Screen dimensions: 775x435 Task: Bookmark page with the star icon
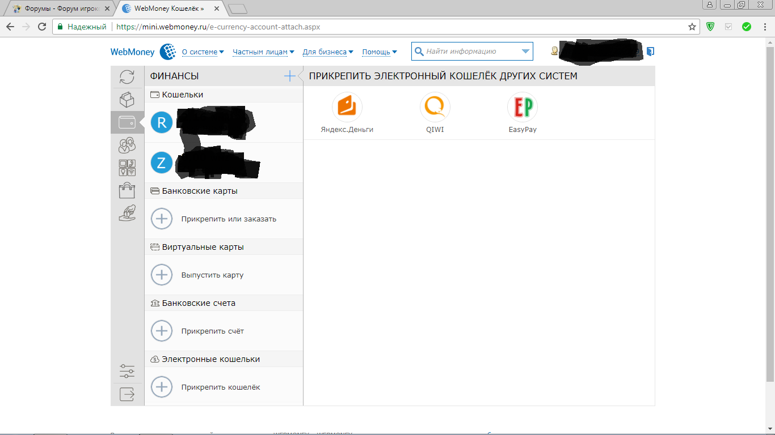click(x=692, y=27)
